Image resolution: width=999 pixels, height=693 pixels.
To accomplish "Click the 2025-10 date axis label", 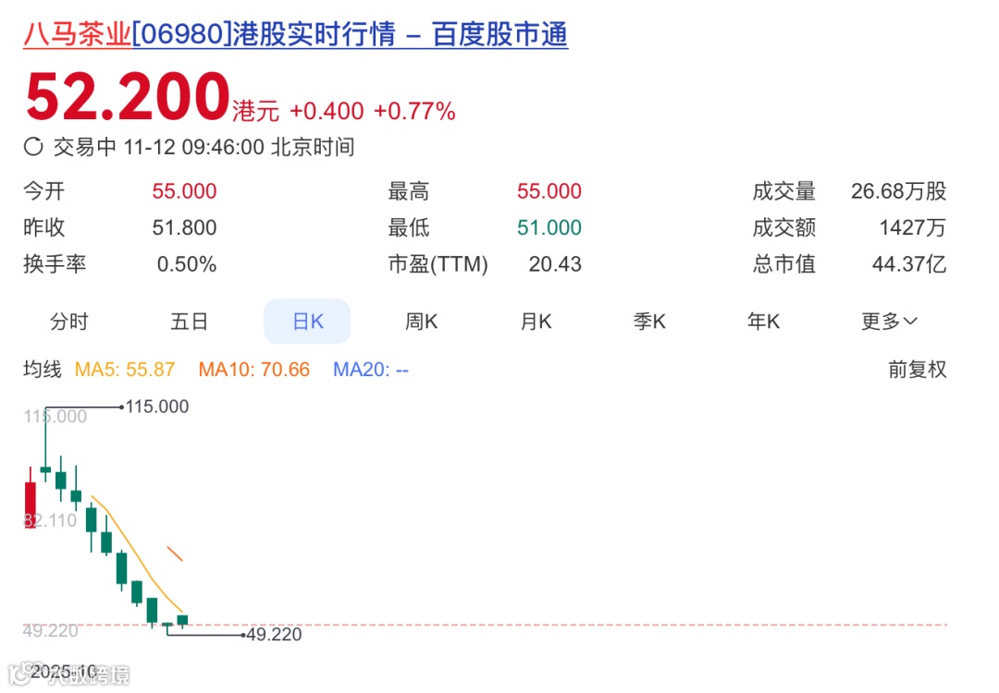I will 63,672.
